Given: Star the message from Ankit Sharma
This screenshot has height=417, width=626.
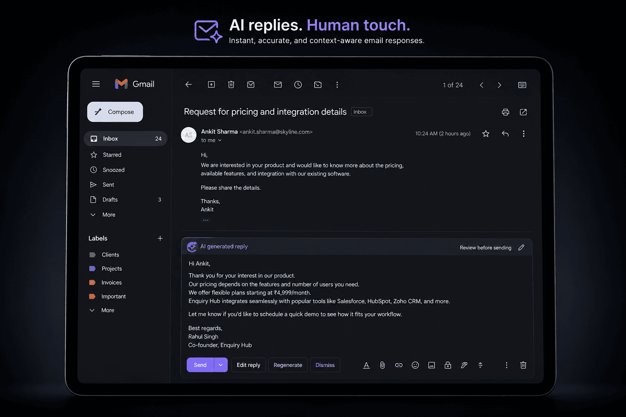Looking at the screenshot, I should point(486,134).
